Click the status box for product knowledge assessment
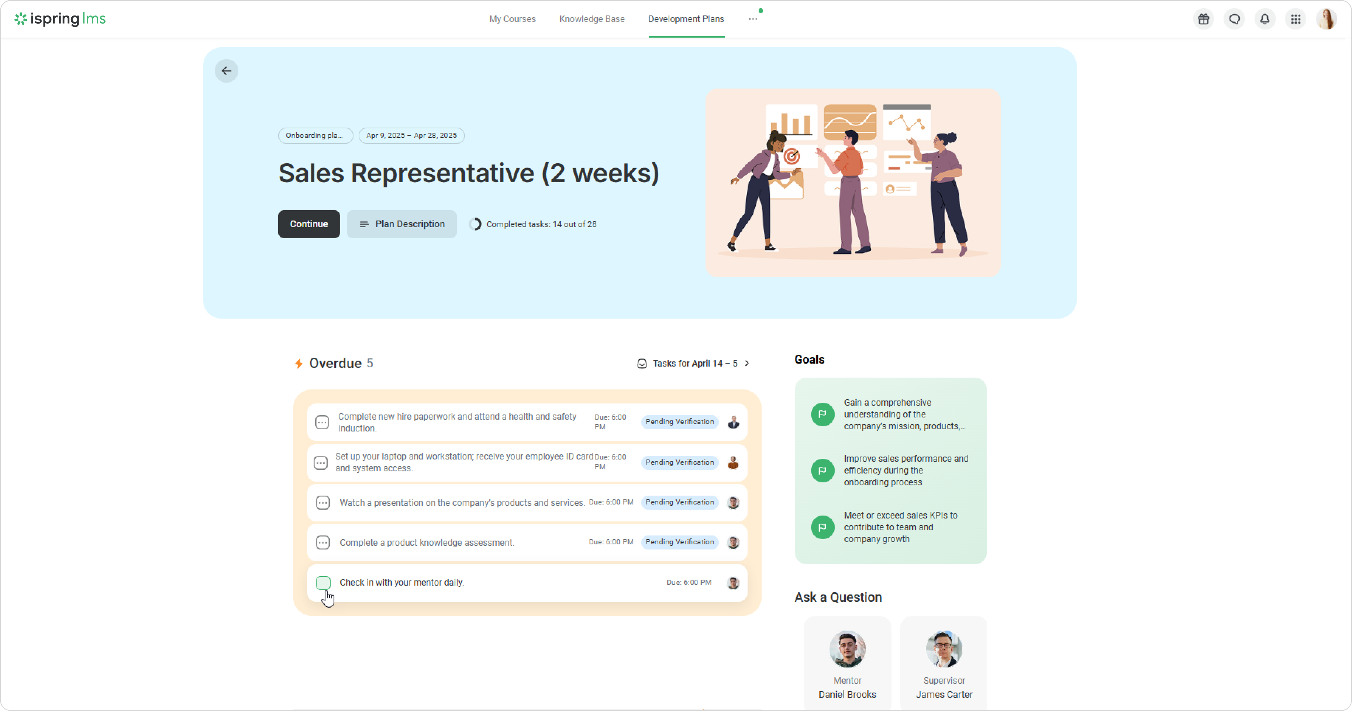1352x711 pixels. click(323, 542)
